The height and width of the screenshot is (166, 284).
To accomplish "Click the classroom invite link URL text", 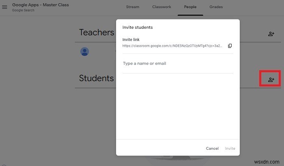I will (172, 46).
